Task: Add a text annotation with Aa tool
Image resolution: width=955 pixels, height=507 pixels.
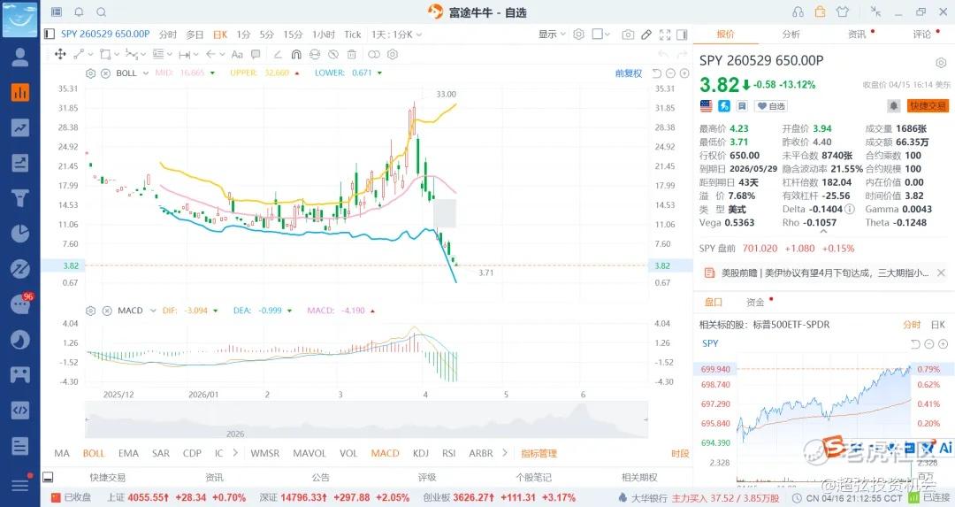Action: pos(238,54)
